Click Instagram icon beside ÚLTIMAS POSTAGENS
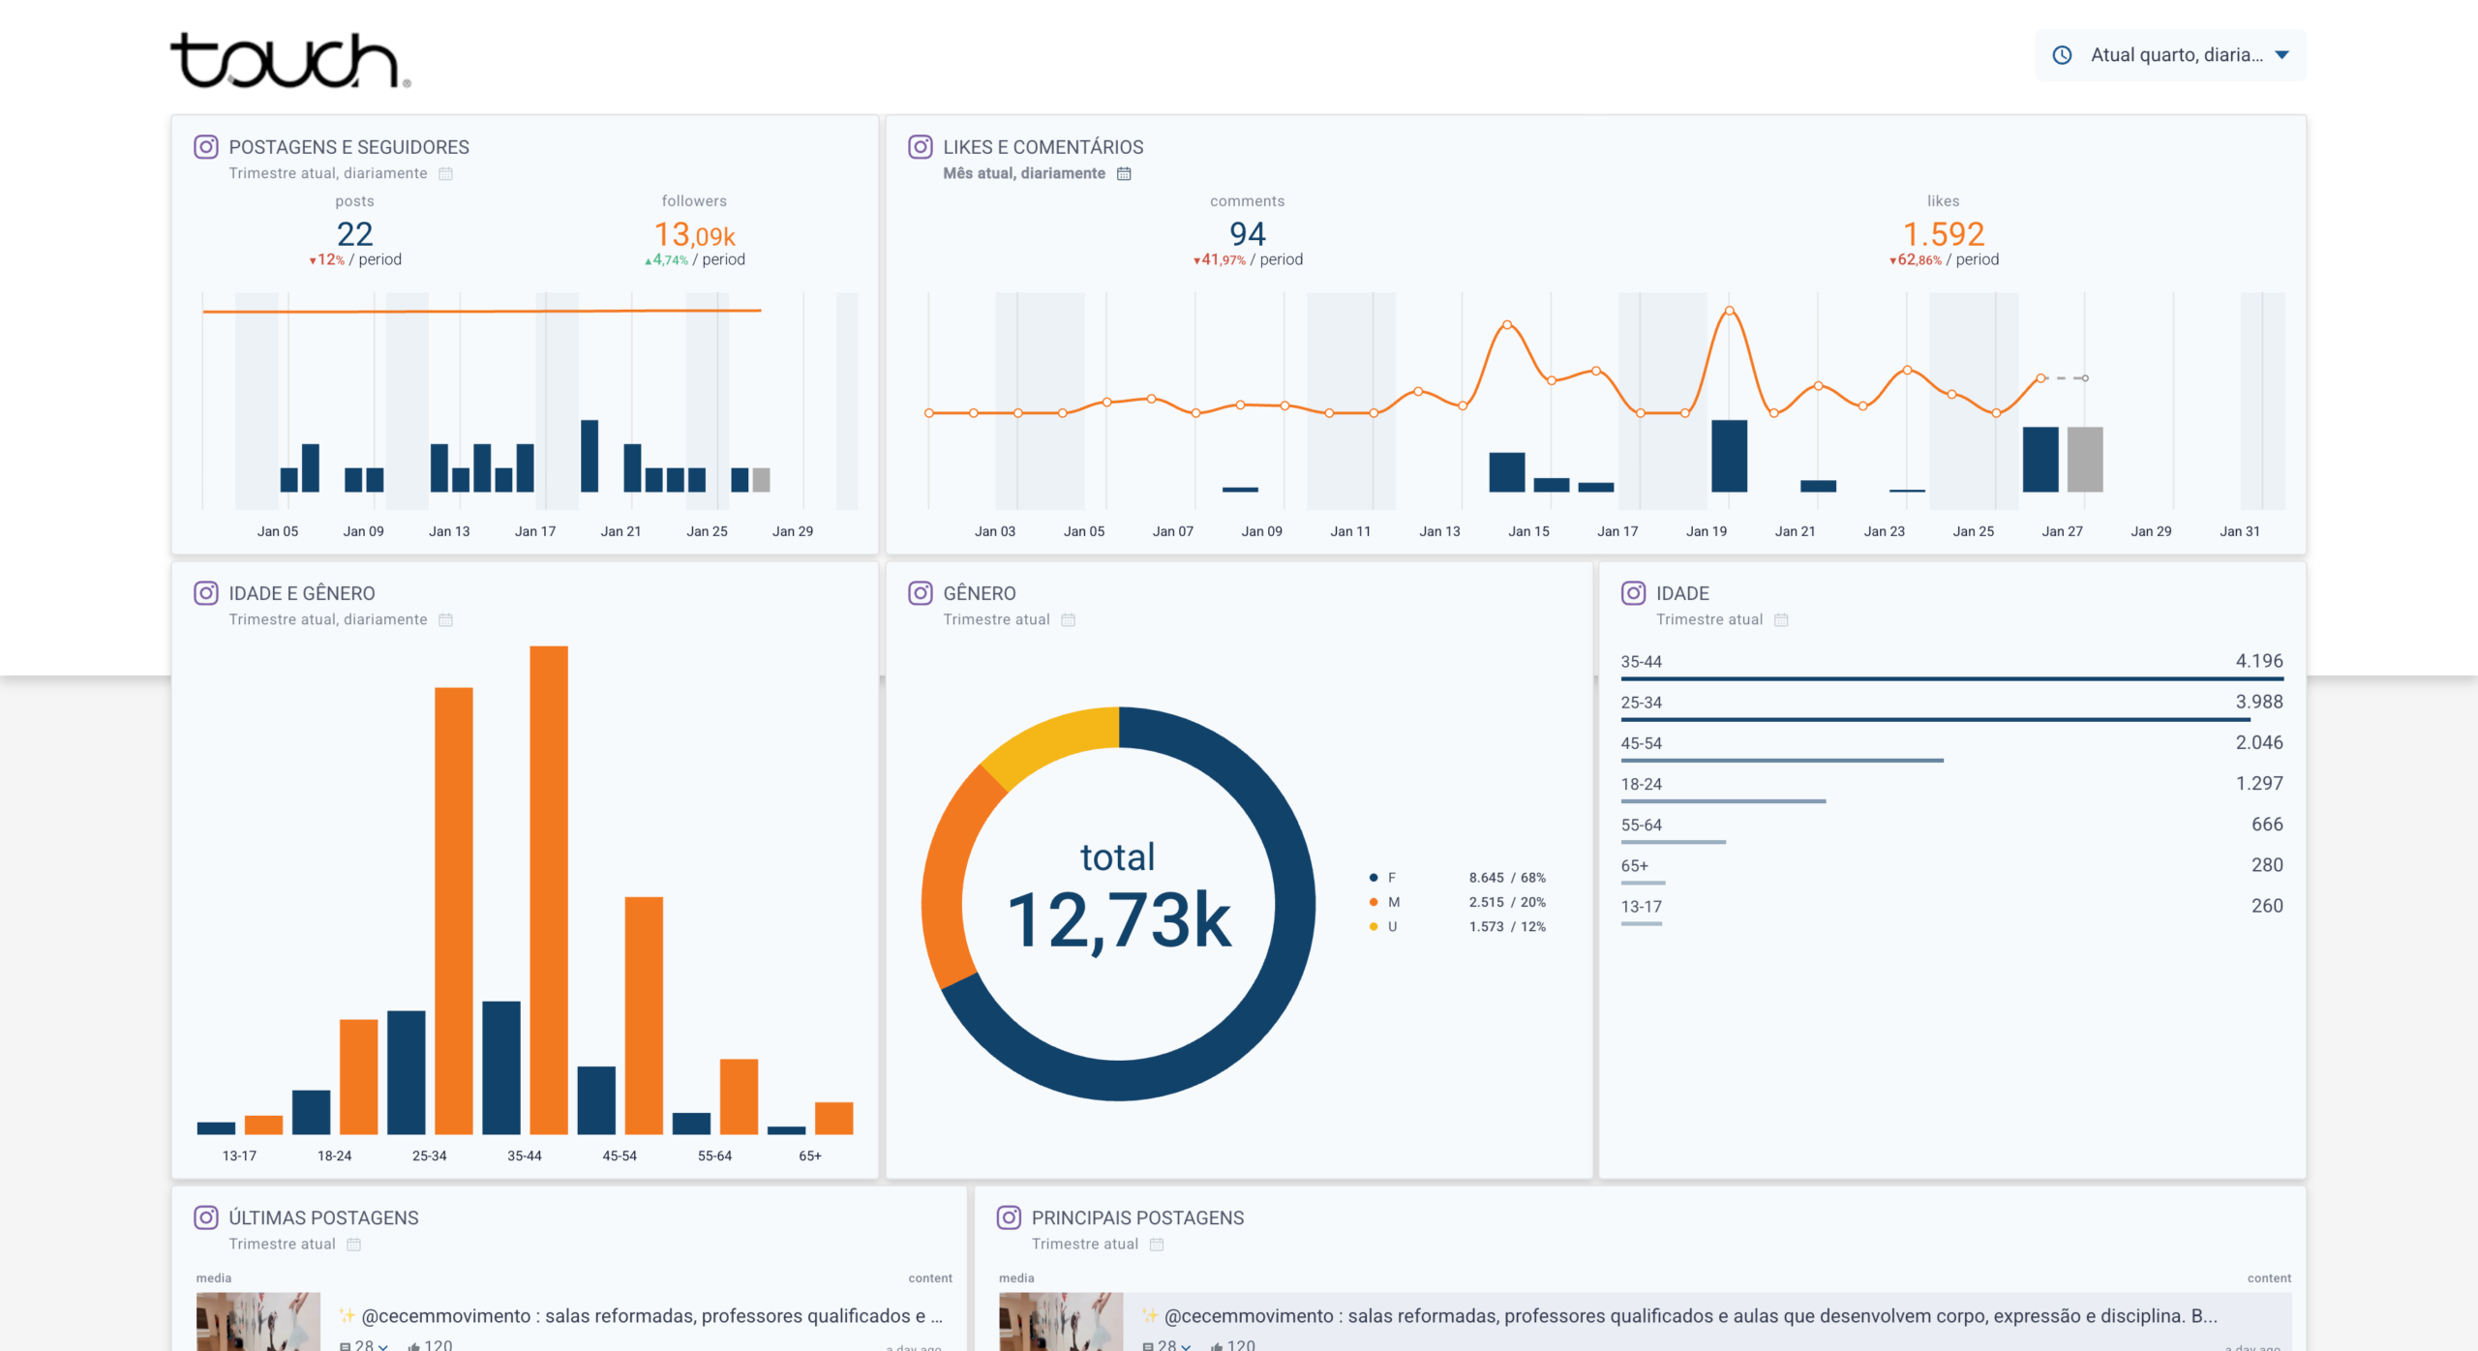 tap(206, 1217)
